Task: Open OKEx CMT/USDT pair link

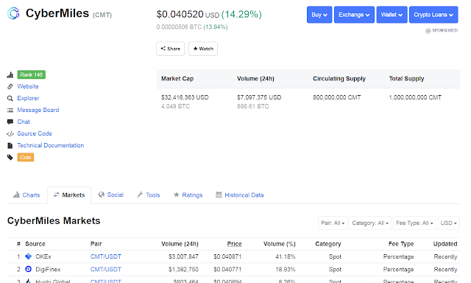Action: tap(106, 256)
